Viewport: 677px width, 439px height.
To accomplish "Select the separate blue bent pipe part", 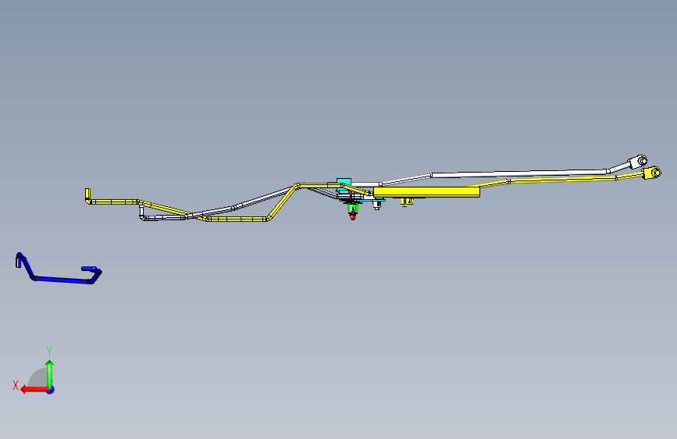I will pyautogui.click(x=60, y=280).
